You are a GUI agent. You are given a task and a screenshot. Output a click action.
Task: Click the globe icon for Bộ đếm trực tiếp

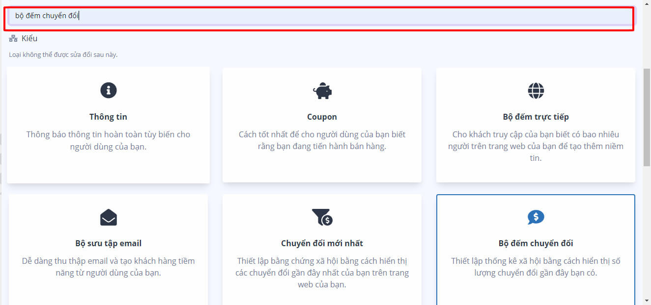click(536, 91)
